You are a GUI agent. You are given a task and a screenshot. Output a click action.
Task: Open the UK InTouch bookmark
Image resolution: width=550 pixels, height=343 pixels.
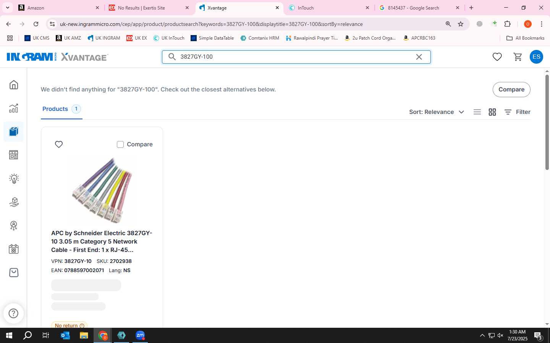[x=169, y=38]
